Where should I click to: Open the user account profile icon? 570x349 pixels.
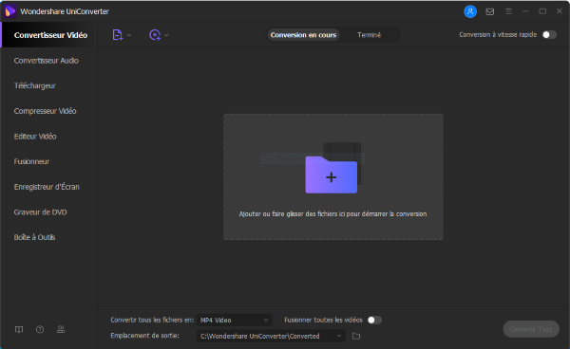(x=470, y=11)
